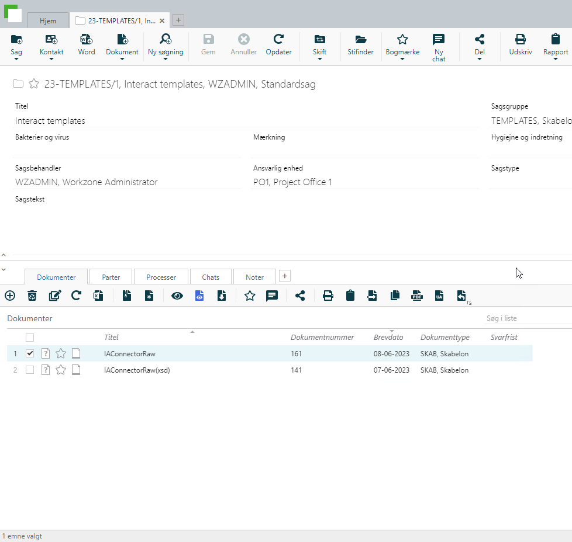The width and height of the screenshot is (572, 542).
Task: Click the Udskriv print button
Action: (520, 44)
